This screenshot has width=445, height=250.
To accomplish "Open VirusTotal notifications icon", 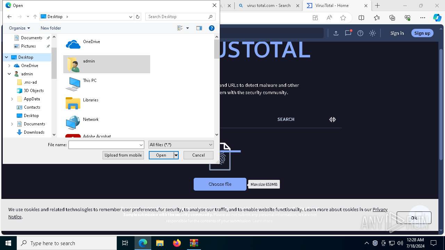I will tap(348, 33).
